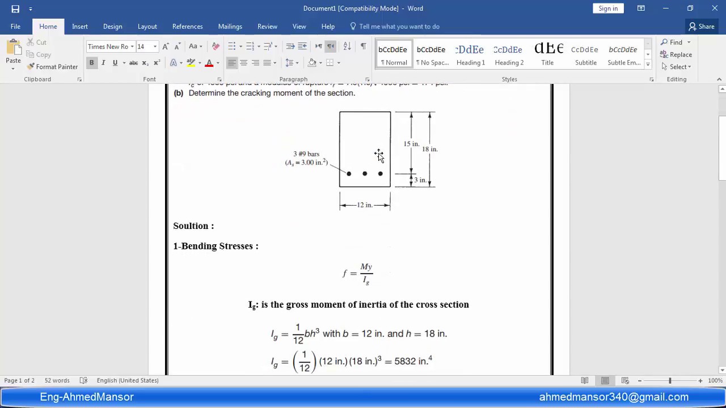Toggle Italic formatting
Image resolution: width=726 pixels, height=408 pixels.
[x=103, y=63]
